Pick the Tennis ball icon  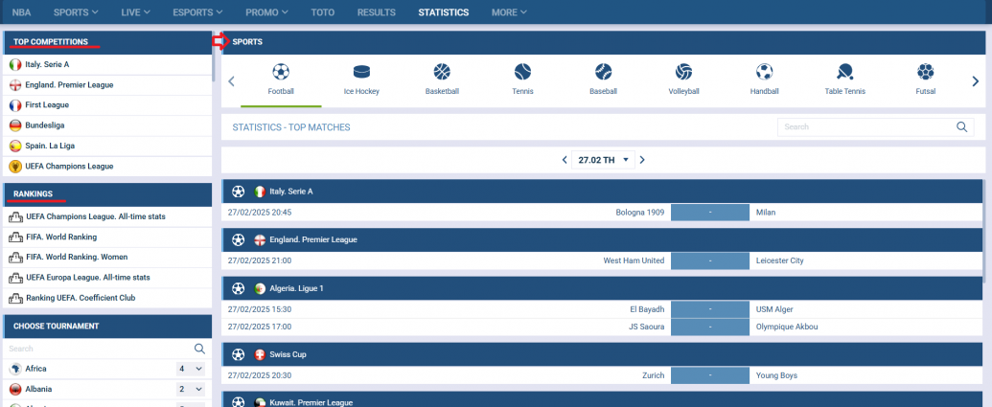click(522, 72)
